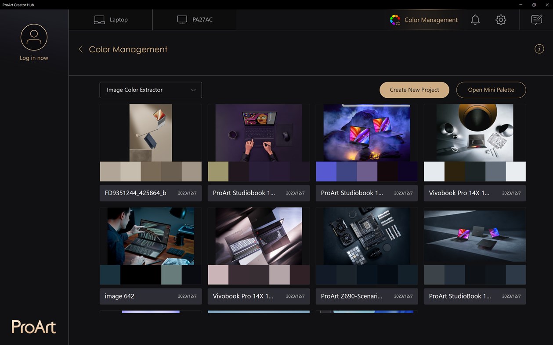Expand the Image Color Extractor dropdown

[x=151, y=90]
